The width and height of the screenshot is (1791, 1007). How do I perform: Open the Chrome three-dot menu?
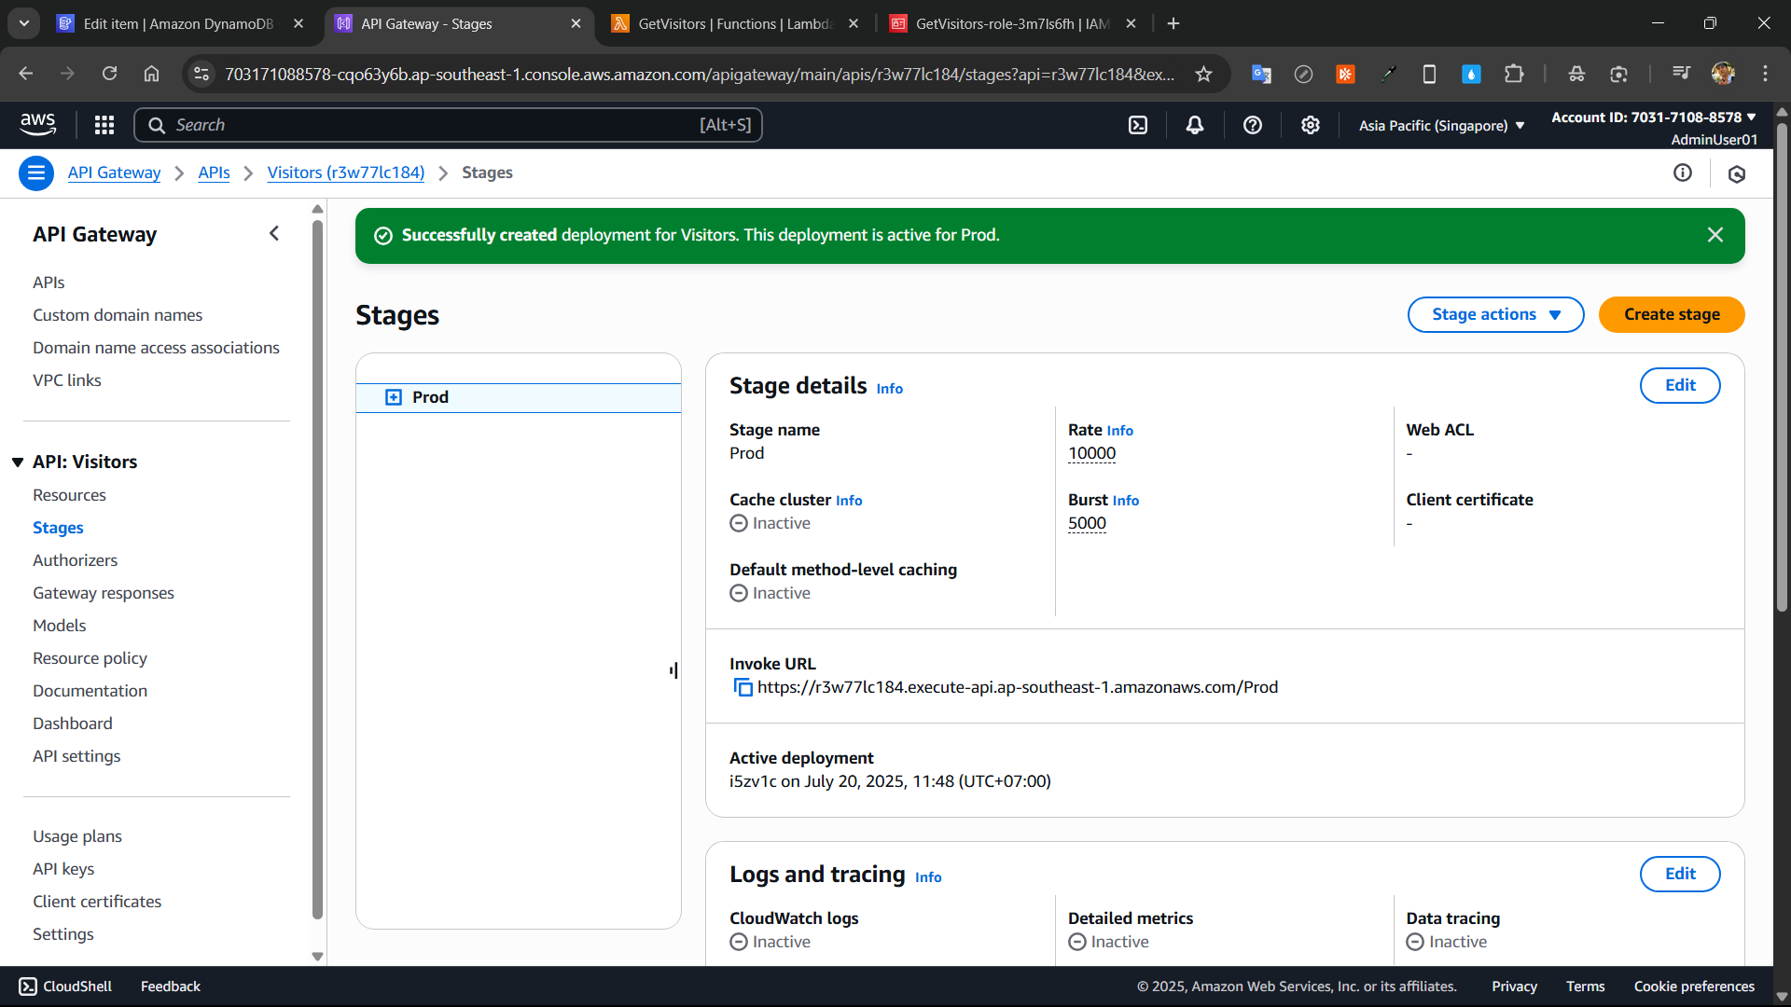tap(1765, 74)
